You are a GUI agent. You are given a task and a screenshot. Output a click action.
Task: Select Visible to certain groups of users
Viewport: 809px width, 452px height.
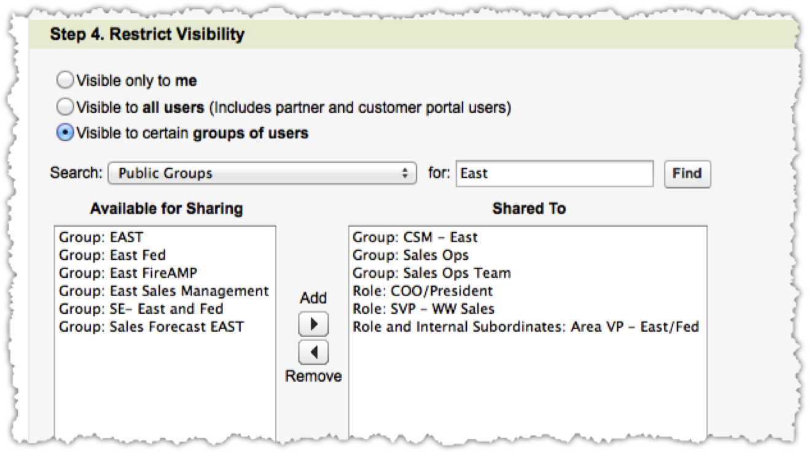click(x=65, y=133)
